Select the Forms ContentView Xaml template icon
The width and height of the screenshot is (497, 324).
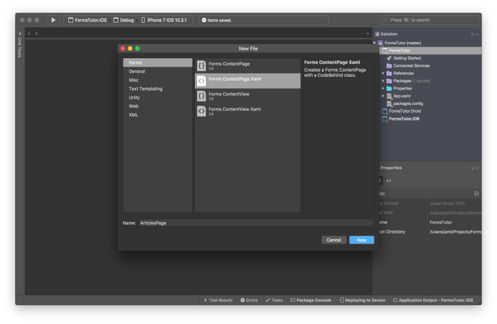pyautogui.click(x=202, y=110)
